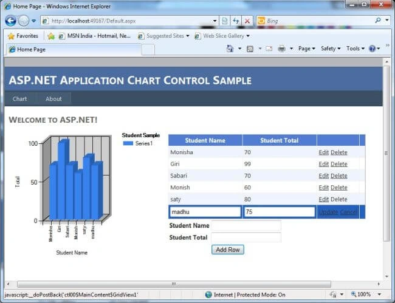Open the MSN India - Hotmail favorite
The width and height of the screenshot is (395, 303).
(95, 36)
